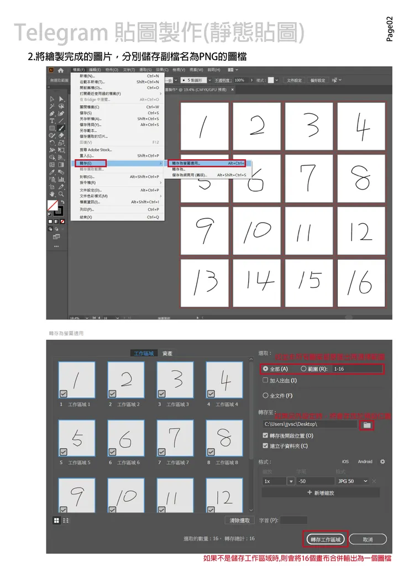Select the Column Graph tool
409x578 pixels.
[x=61, y=179]
